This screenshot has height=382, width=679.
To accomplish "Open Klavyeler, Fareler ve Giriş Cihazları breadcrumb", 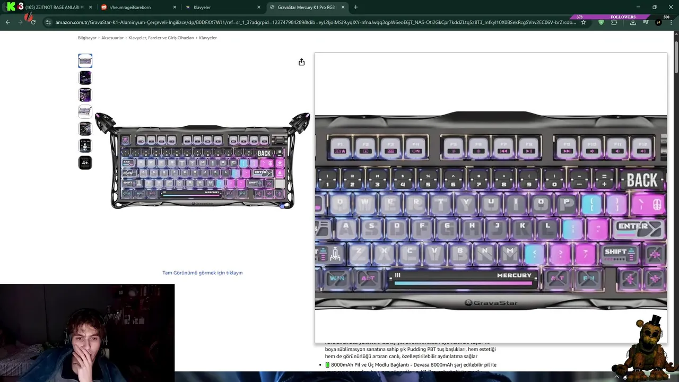I will click(x=161, y=38).
